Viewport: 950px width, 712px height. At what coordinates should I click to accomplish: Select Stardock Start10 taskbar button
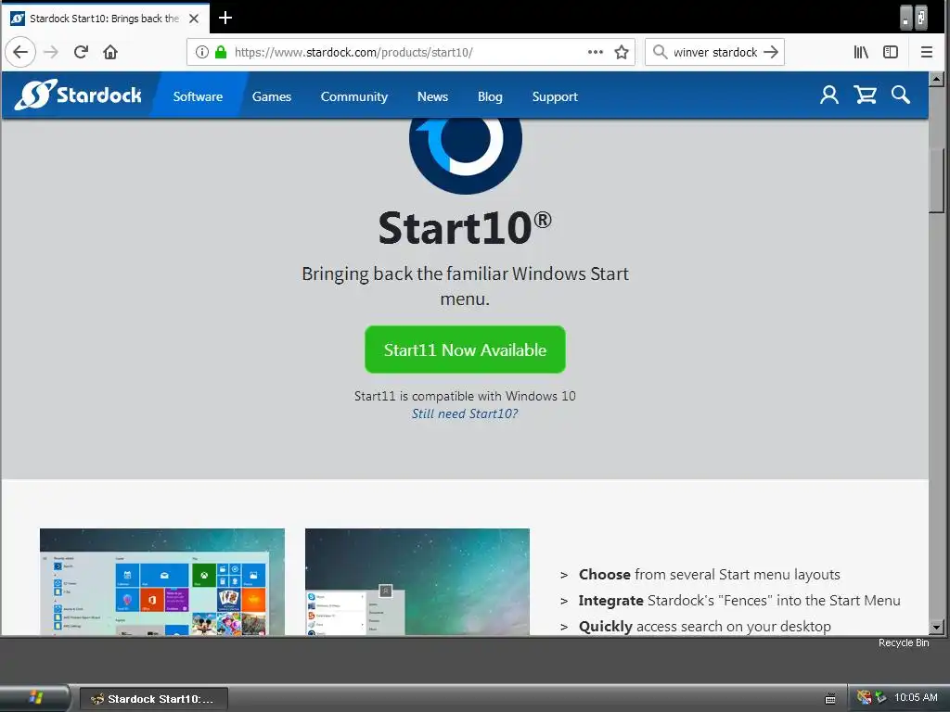coord(154,699)
